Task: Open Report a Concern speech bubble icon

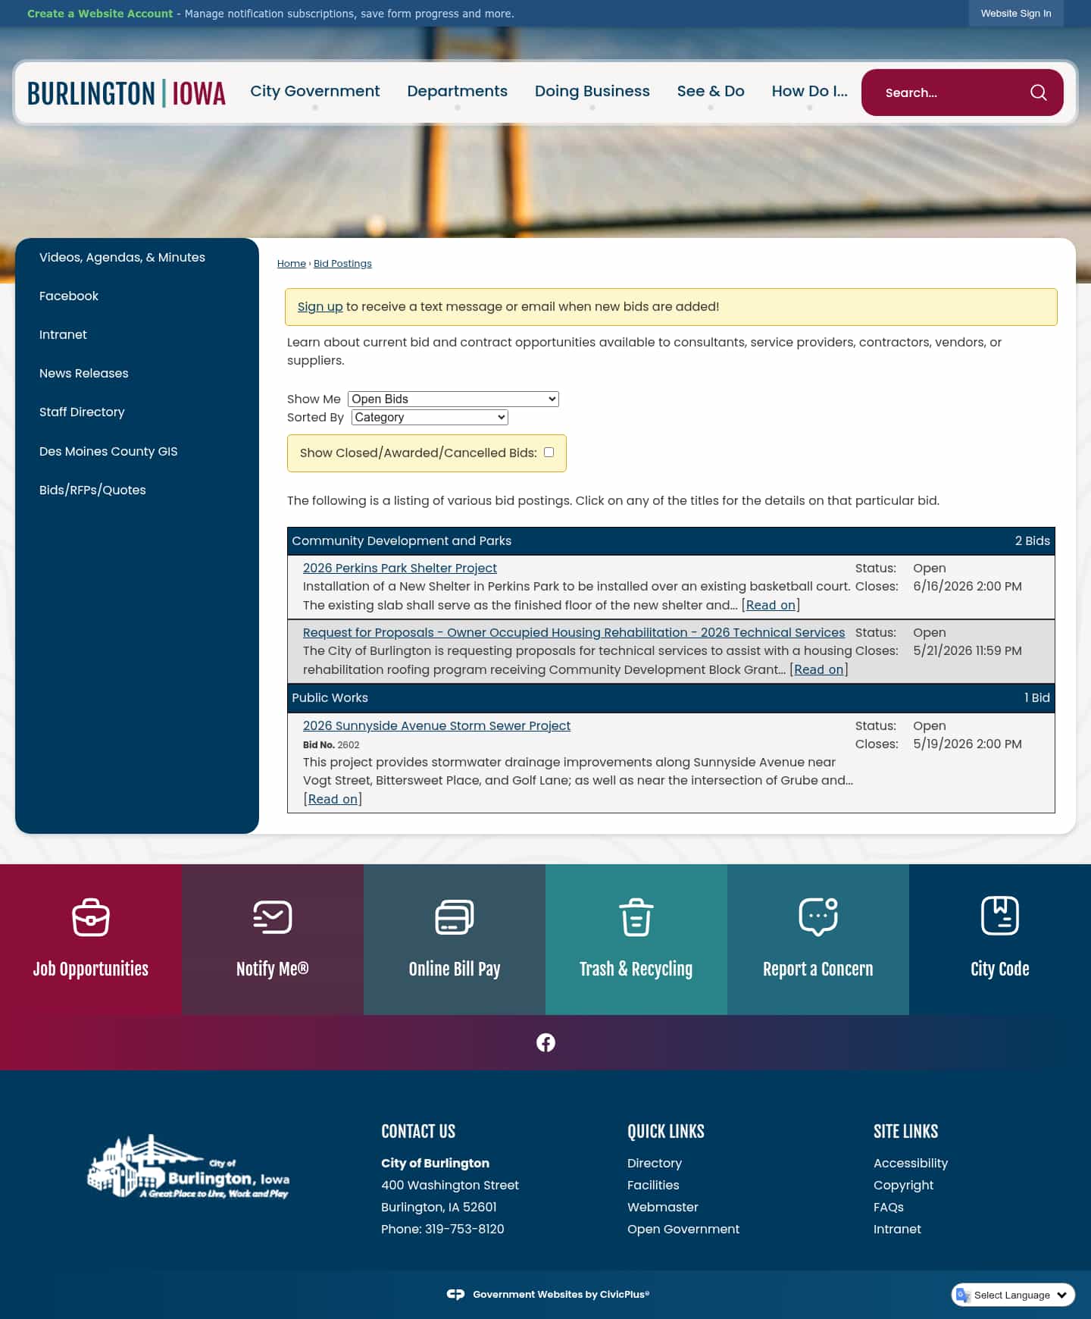Action: [818, 917]
